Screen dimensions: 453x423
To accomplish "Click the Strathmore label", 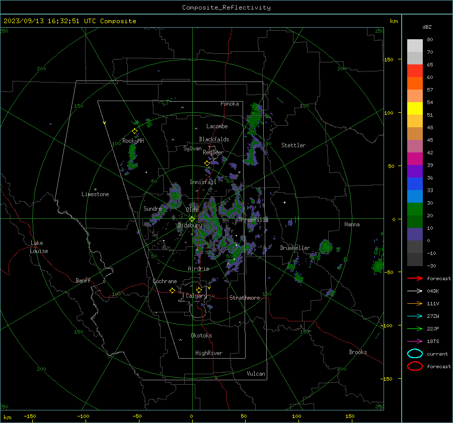I will click(245, 298).
